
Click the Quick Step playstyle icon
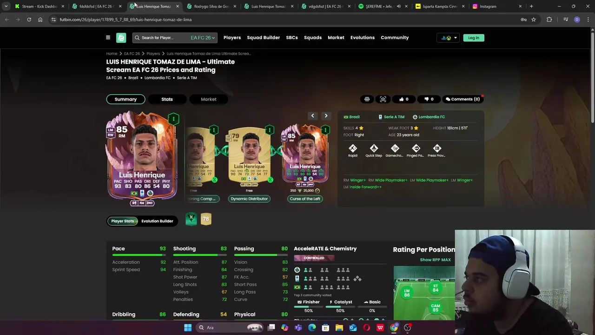click(374, 148)
